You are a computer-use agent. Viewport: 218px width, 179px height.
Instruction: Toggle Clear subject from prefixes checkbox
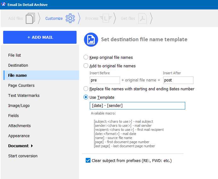[x=88, y=160]
